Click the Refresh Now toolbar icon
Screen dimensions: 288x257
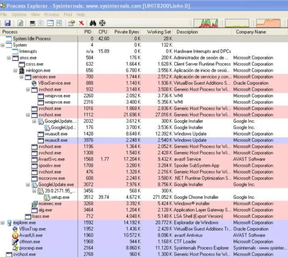[x=20, y=23]
